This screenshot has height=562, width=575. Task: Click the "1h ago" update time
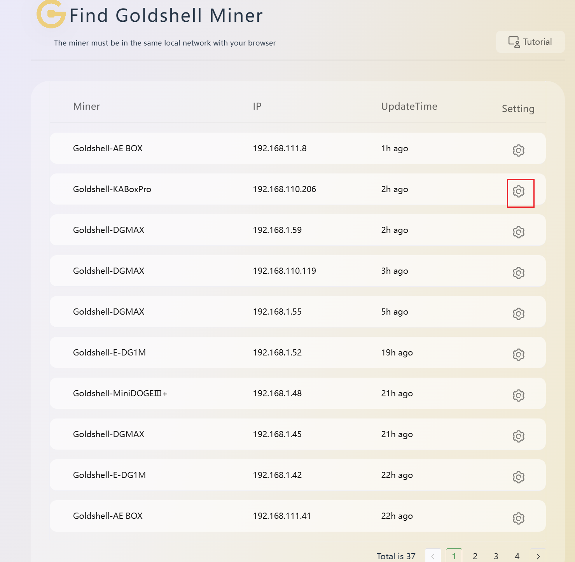395,149
